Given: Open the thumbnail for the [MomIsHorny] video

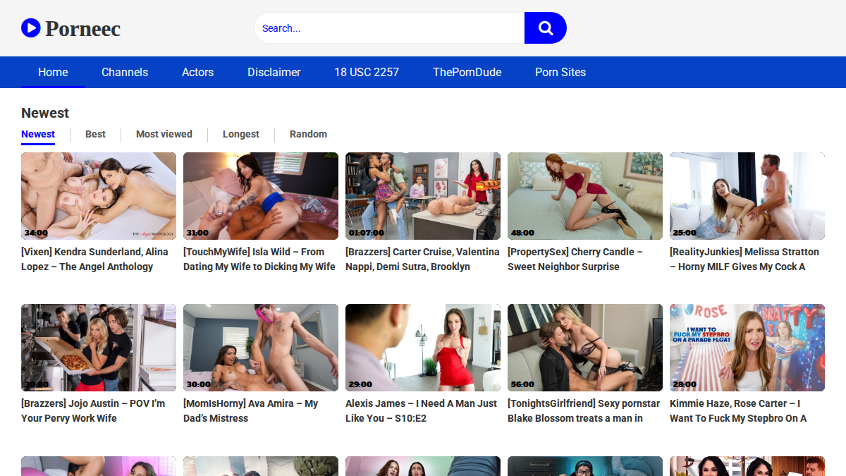Looking at the screenshot, I should (x=261, y=348).
